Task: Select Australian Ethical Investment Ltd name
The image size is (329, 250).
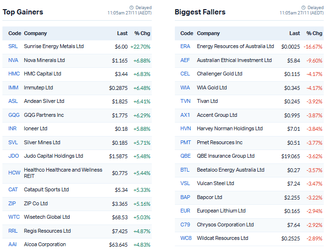Action: tap(234, 60)
